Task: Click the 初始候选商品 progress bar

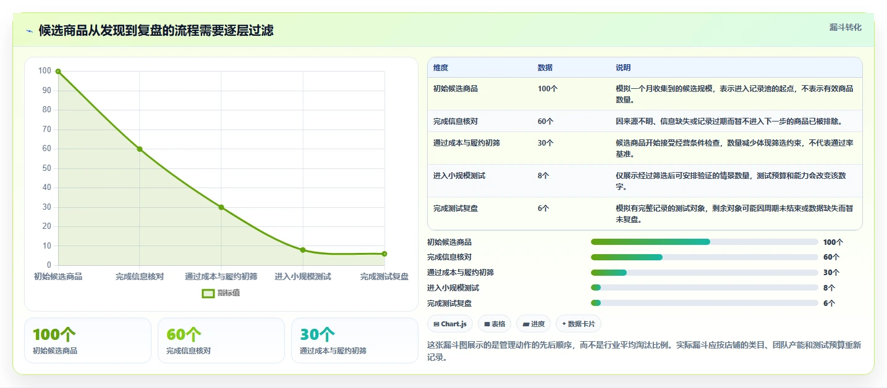Action: [705, 242]
